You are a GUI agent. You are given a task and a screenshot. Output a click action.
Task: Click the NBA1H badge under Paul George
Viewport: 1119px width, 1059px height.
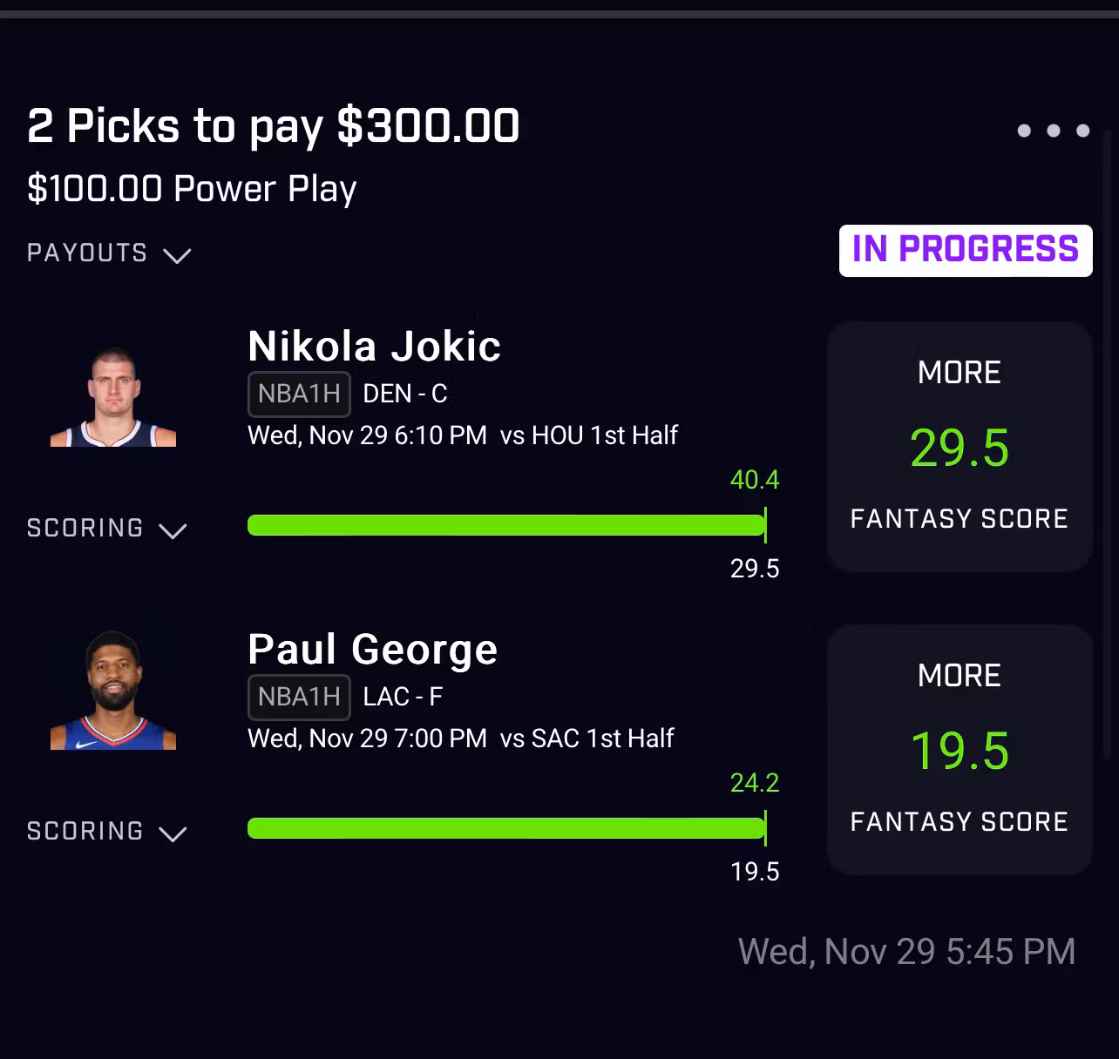tap(299, 697)
